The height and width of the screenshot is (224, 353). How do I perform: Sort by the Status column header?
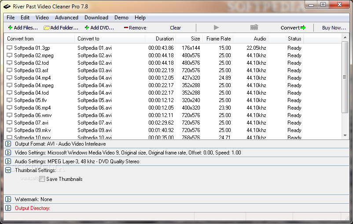[x=286, y=39]
